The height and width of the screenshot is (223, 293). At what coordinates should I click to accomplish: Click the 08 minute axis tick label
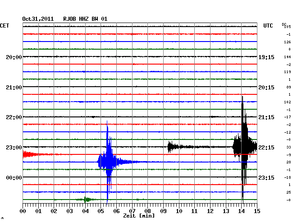point(147,211)
